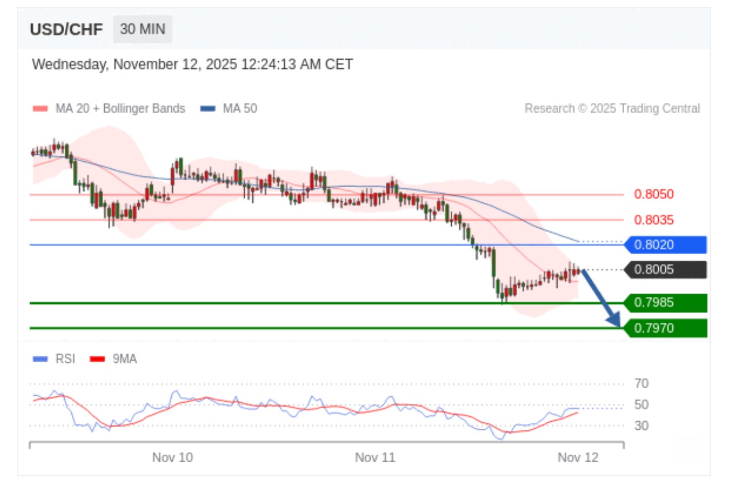This screenshot has width=730, height=483.
Task: Click the red 0.8050 resistance label
Action: [654, 194]
